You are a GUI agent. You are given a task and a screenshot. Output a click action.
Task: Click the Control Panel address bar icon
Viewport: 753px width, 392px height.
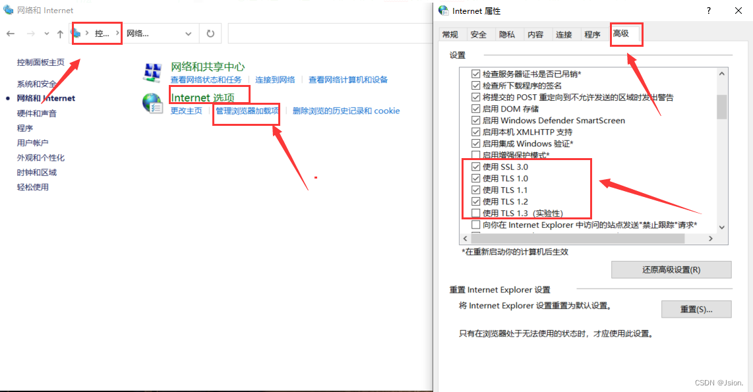point(76,33)
